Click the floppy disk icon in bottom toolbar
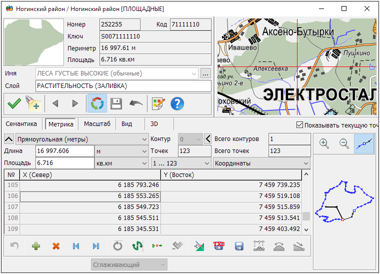Viewport: 380px width, 274px height. (x=239, y=246)
